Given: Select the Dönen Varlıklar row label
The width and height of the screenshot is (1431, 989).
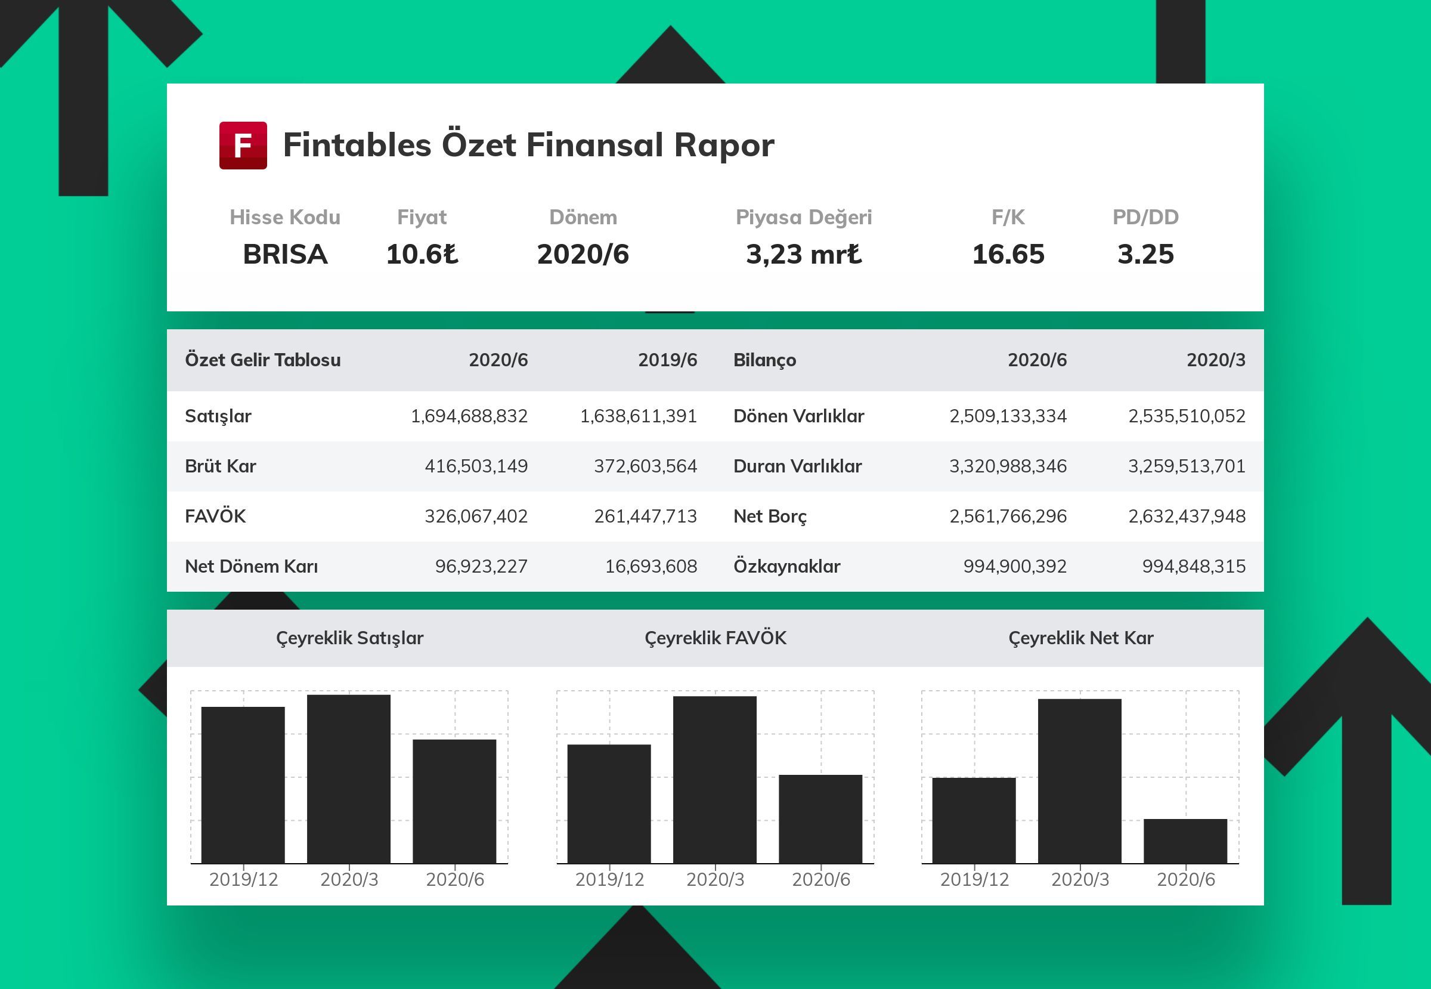Looking at the screenshot, I should (798, 416).
